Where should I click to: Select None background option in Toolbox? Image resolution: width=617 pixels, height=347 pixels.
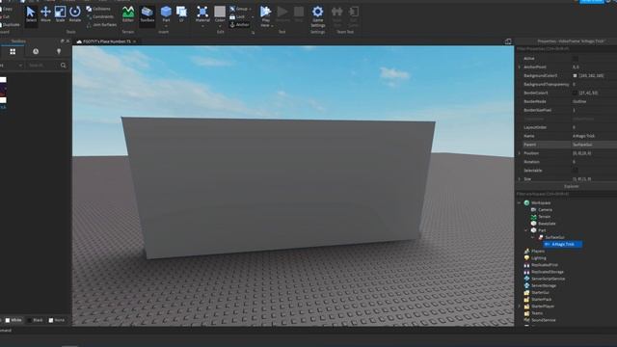[56, 320]
